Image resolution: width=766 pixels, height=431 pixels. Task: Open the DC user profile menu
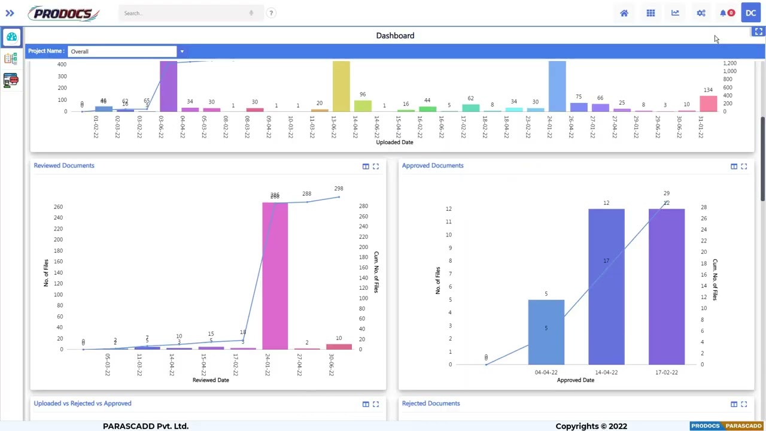coord(750,13)
